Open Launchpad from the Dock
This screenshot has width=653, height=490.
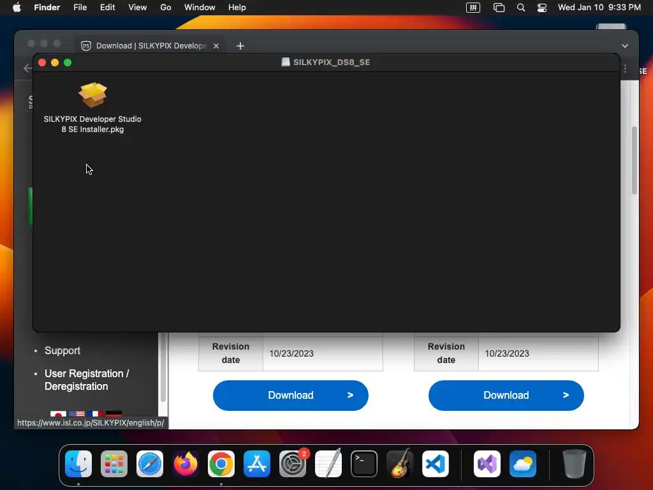click(x=114, y=464)
